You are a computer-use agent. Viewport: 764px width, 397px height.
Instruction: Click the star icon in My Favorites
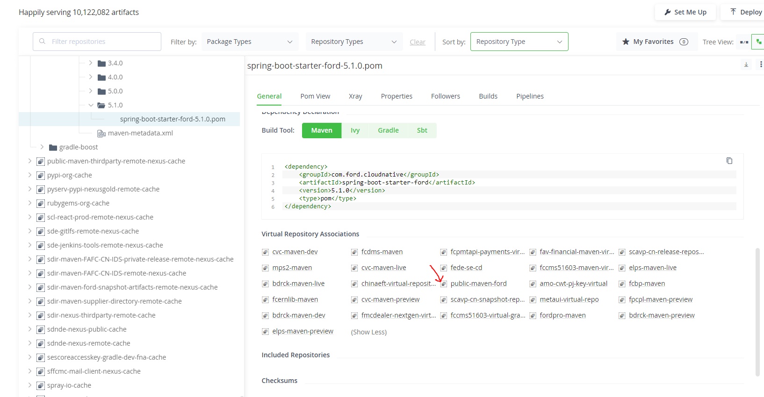[626, 42]
